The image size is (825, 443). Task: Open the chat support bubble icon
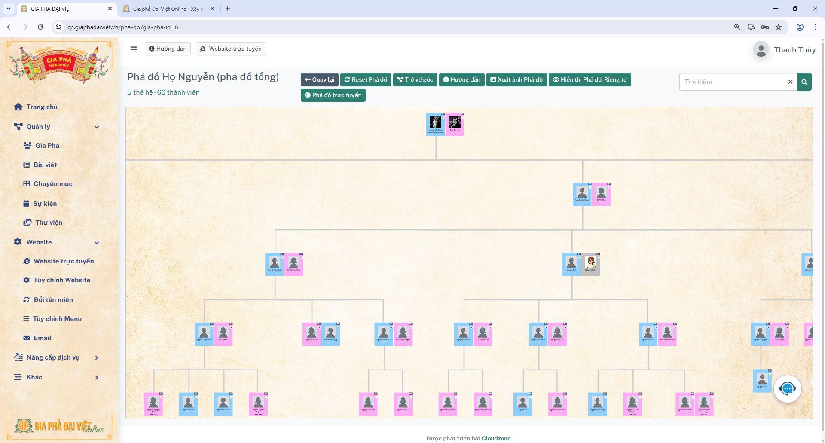(x=787, y=389)
